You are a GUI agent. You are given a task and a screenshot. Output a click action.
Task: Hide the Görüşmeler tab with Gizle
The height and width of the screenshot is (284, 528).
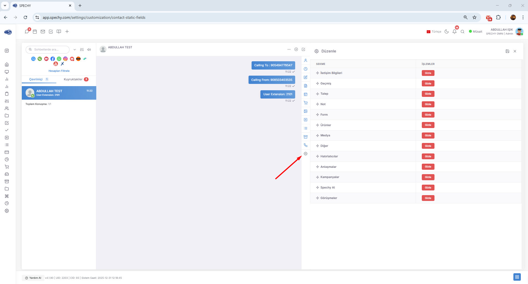click(x=428, y=198)
